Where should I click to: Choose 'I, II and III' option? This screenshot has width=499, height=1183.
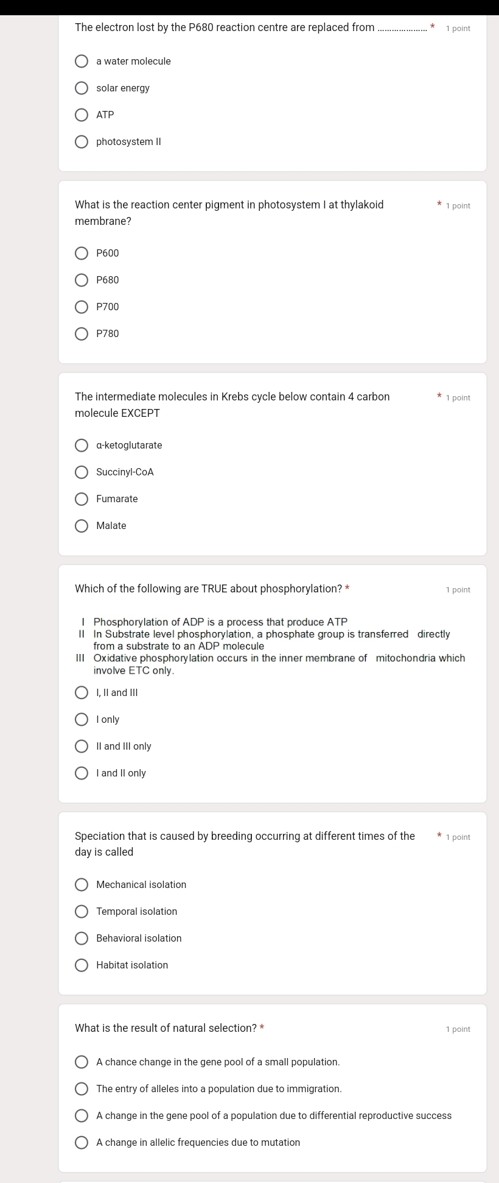(82, 693)
